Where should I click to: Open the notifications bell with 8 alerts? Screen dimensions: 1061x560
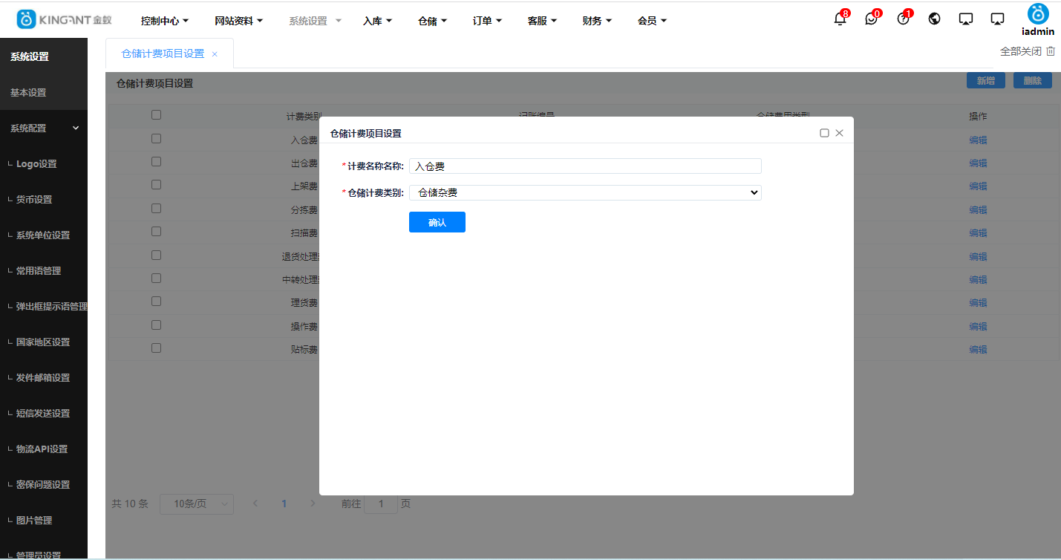pyautogui.click(x=839, y=19)
